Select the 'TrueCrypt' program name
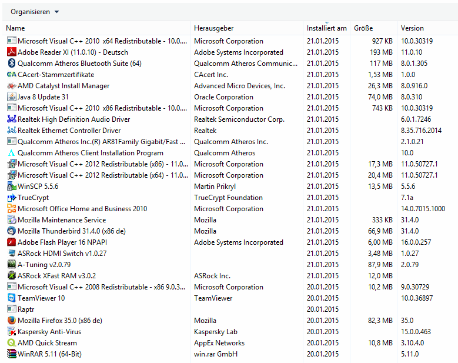This screenshot has height=363, width=458. pyautogui.click(x=33, y=198)
